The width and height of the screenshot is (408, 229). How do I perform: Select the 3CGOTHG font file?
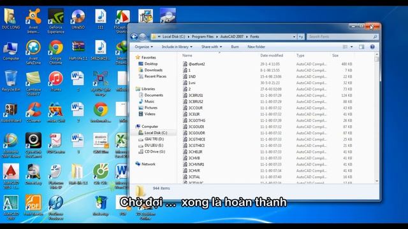[194, 120]
